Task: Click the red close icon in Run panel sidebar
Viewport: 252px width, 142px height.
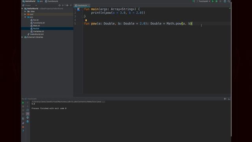Action: coord(23,127)
